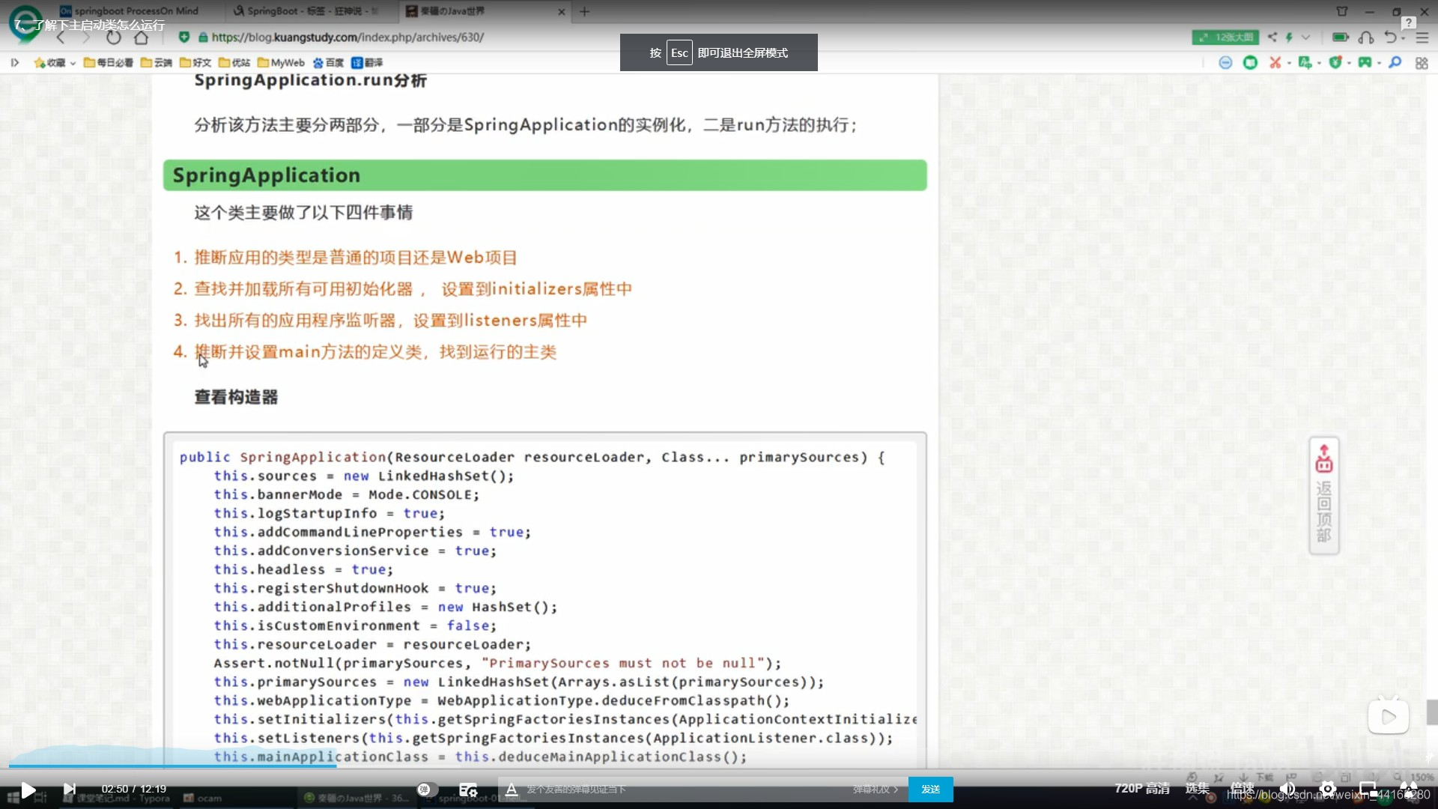
Task: Mute the video volume
Action: [x=1287, y=789]
